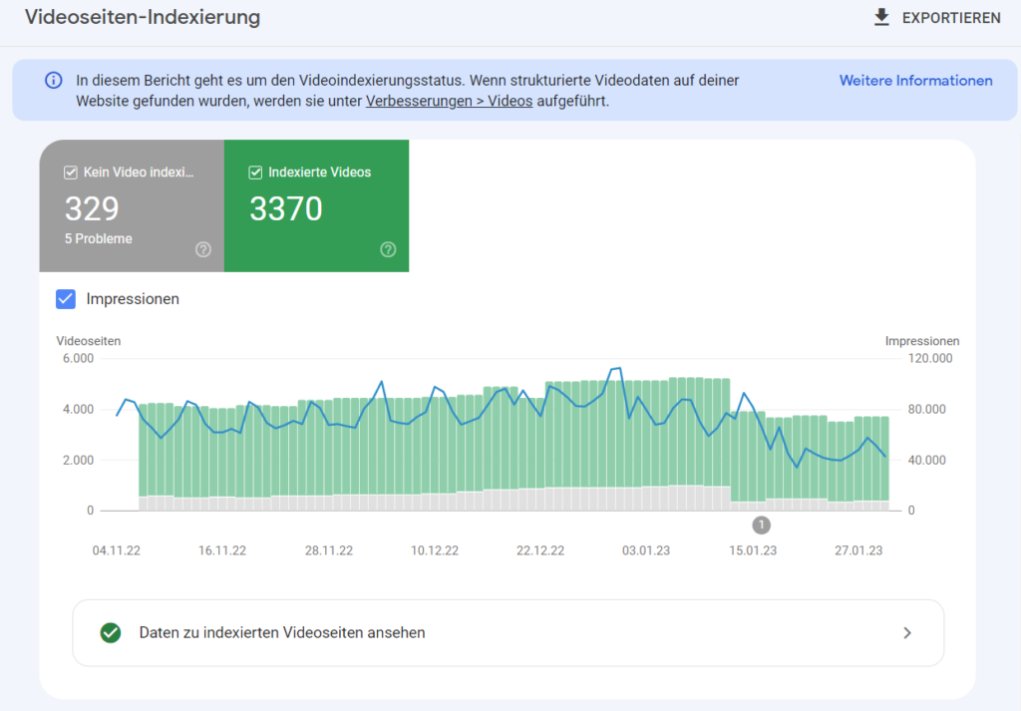The width and height of the screenshot is (1021, 711).
Task: Click the 5 Probleme text
Action: click(x=99, y=239)
